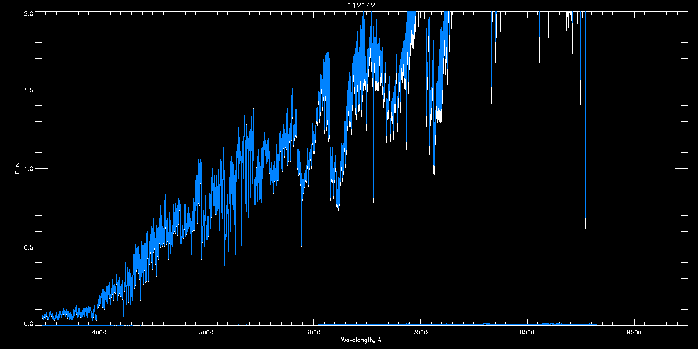Click the 0.5 flux tick label

pyautogui.click(x=28, y=247)
